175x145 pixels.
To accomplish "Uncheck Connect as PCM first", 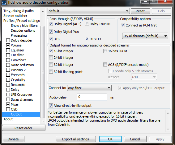I will (123, 25).
